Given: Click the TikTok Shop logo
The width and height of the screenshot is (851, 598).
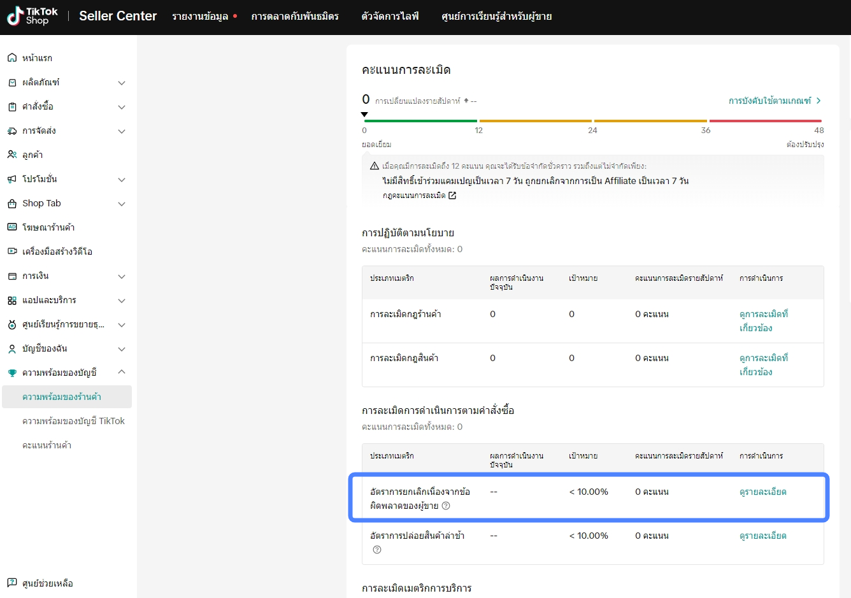Looking at the screenshot, I should [x=32, y=16].
